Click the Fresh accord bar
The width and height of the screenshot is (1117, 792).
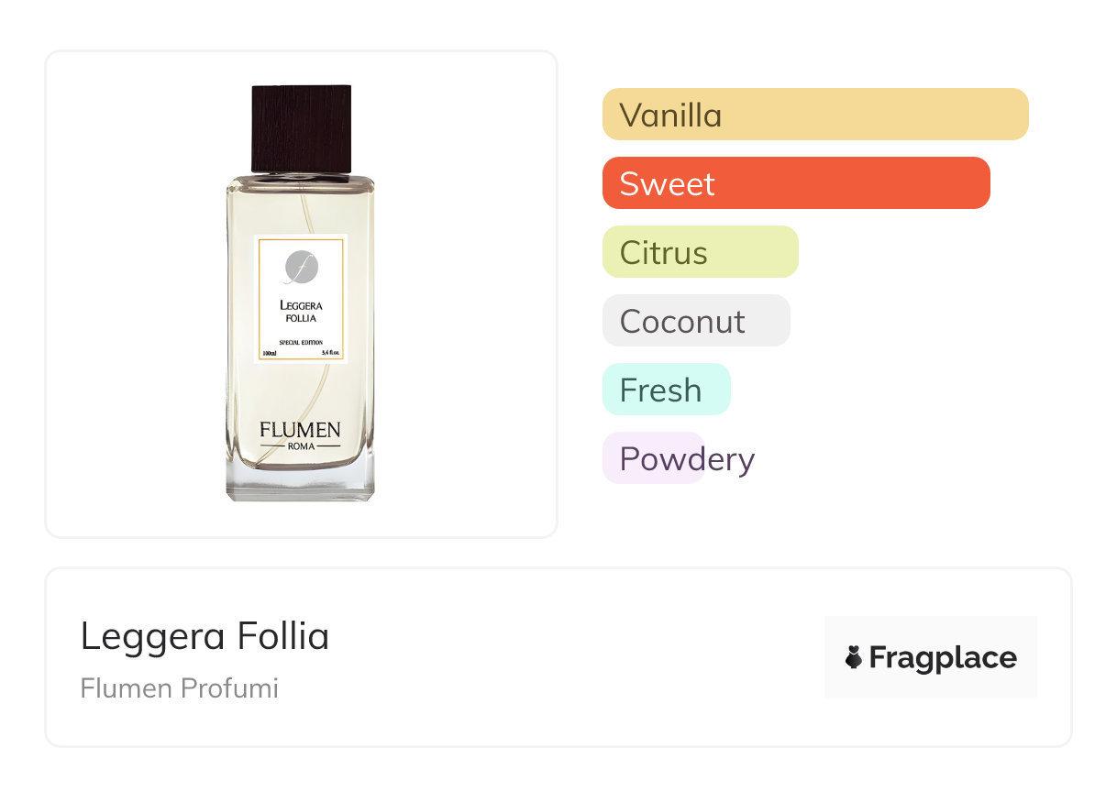pyautogui.click(x=666, y=390)
